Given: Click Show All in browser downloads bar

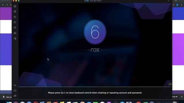Looking at the screenshot, I should [175, 97].
